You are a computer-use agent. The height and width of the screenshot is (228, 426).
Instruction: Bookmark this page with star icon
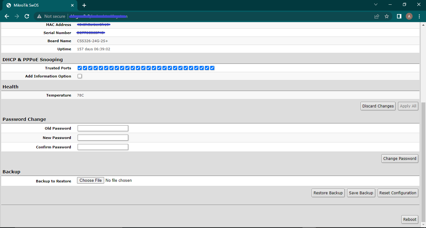coord(387,16)
